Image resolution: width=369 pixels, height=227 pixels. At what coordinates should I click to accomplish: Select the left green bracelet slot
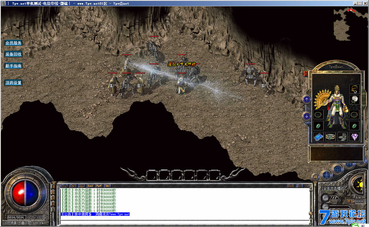(318, 115)
